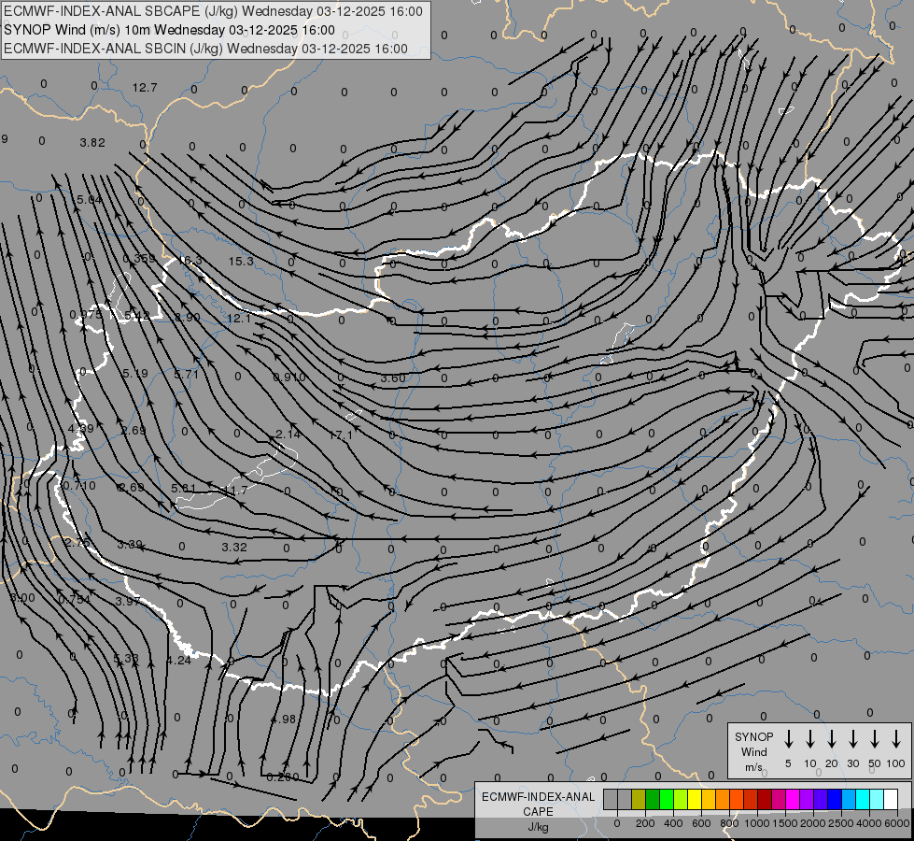Click the 5.19 value on the map

(135, 373)
